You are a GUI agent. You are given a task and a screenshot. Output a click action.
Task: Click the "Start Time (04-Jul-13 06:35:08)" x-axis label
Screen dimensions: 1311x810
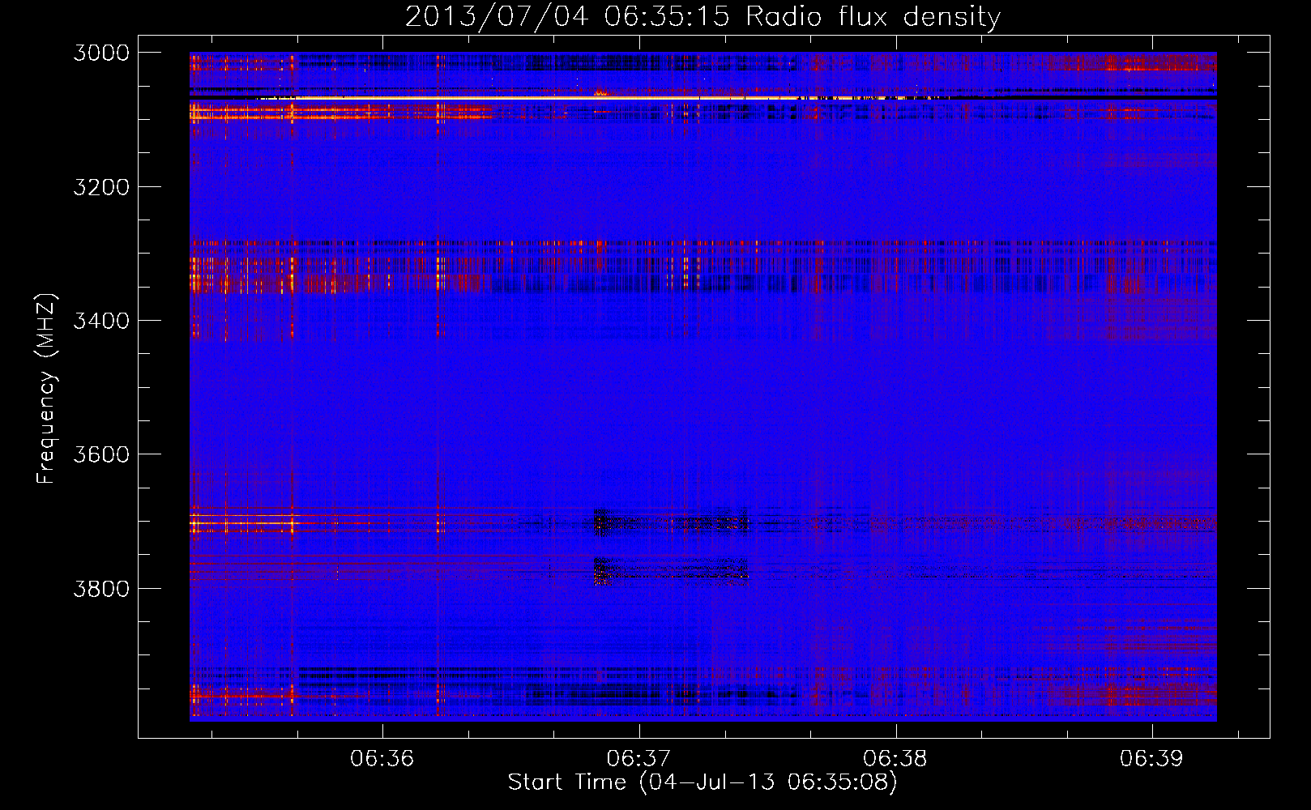click(x=702, y=782)
